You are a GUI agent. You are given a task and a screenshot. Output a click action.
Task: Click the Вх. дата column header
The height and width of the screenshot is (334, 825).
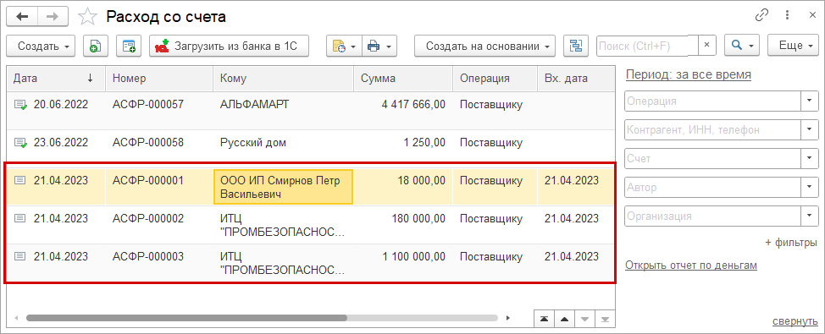[x=576, y=79]
